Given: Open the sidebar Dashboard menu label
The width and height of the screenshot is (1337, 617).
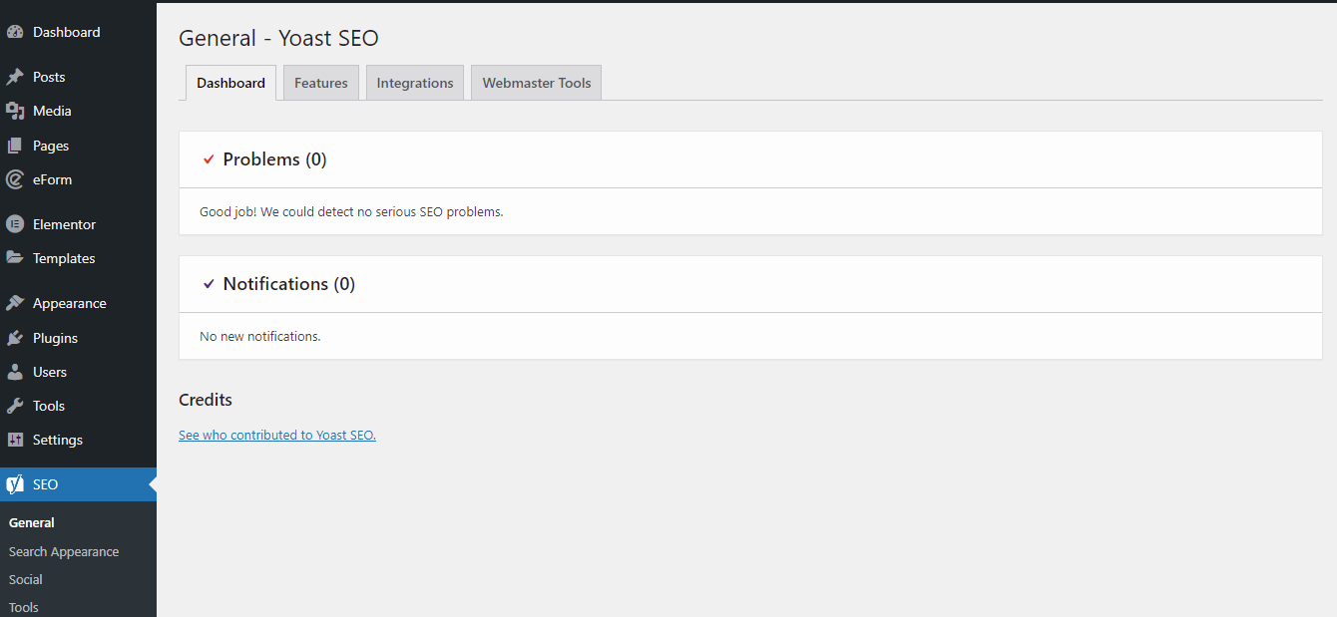Looking at the screenshot, I should [67, 32].
